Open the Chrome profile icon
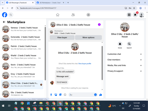The width and height of the screenshot is (148, 111). [x=141, y=8]
